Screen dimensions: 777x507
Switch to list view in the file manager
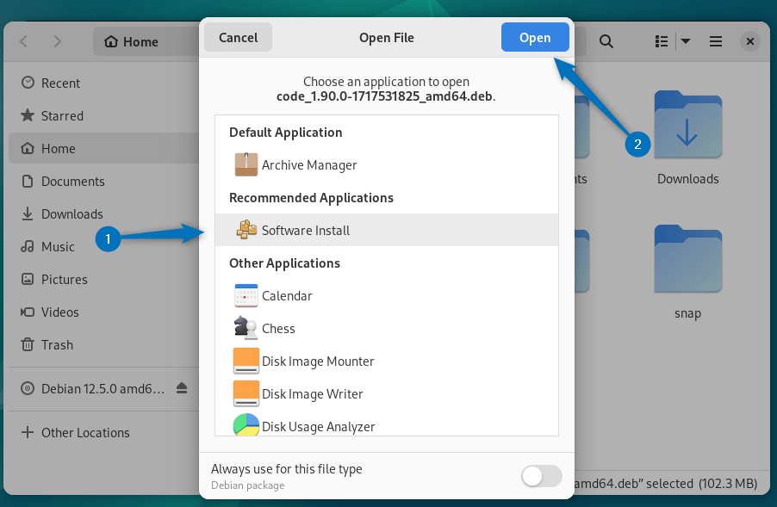coord(660,40)
